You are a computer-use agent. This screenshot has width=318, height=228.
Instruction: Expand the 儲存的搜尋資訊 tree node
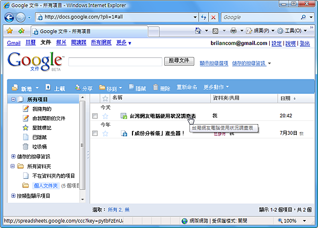tap(13, 156)
